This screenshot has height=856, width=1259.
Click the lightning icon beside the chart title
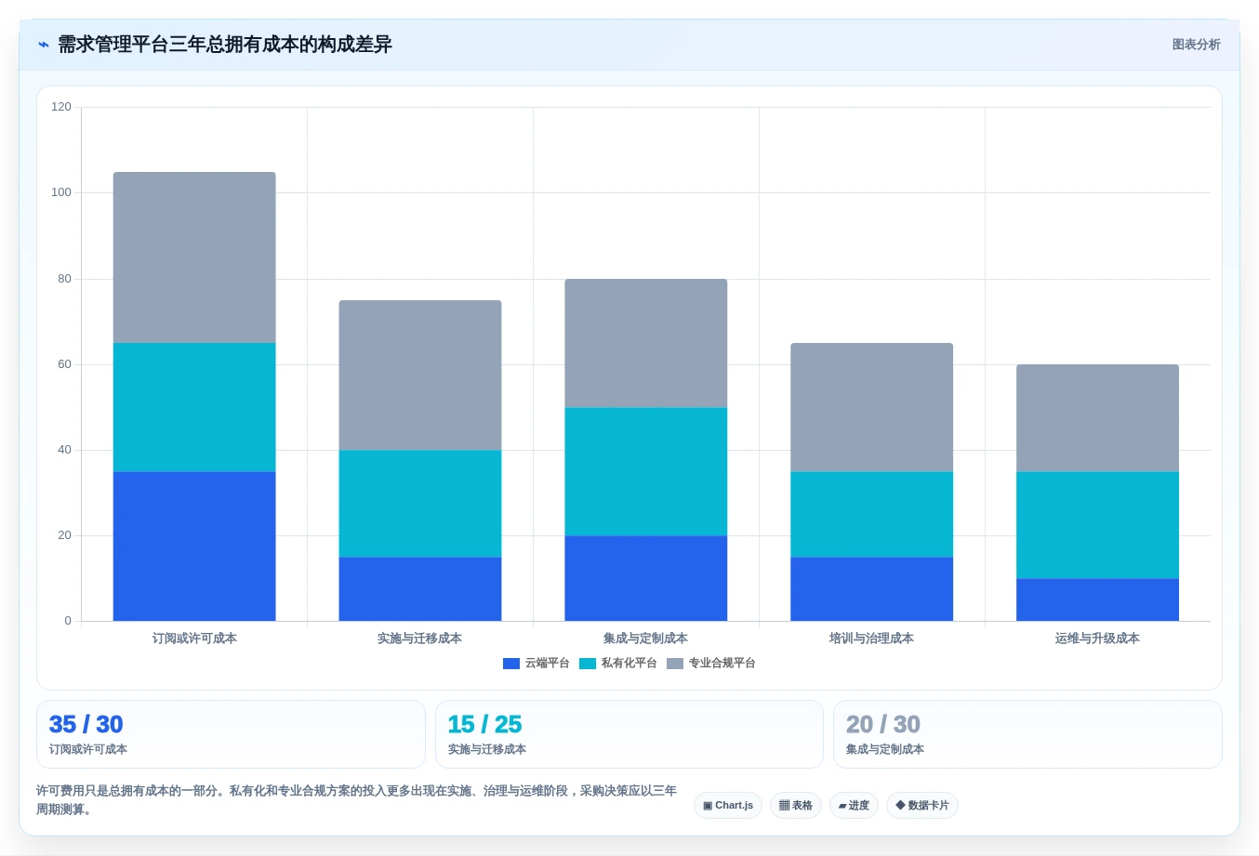44,45
